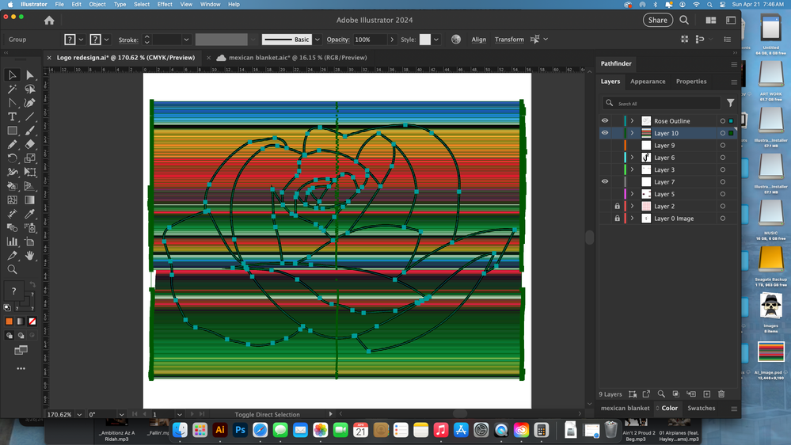
Task: Expand Layer 0 Image contents
Action: (632, 219)
